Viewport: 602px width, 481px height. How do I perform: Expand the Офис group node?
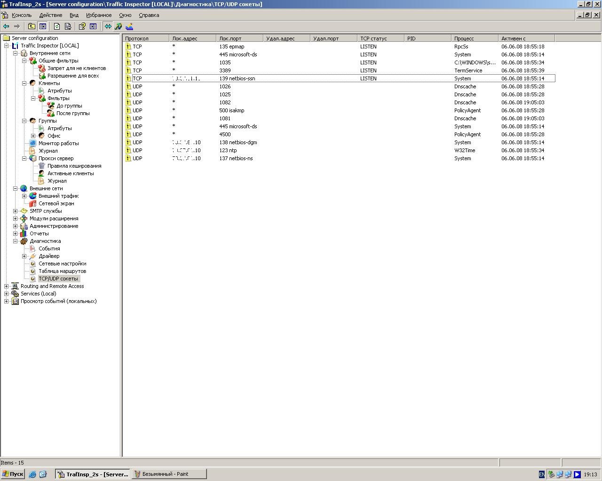point(33,136)
